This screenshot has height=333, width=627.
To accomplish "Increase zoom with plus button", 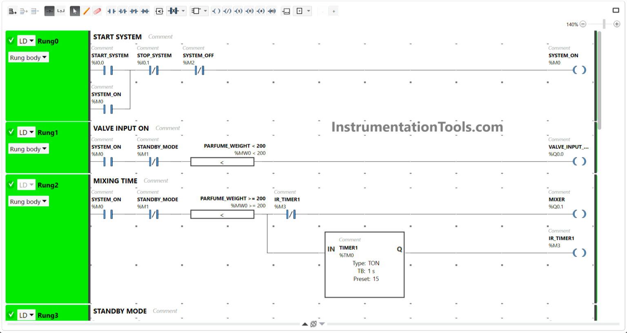I will pyautogui.click(x=617, y=24).
